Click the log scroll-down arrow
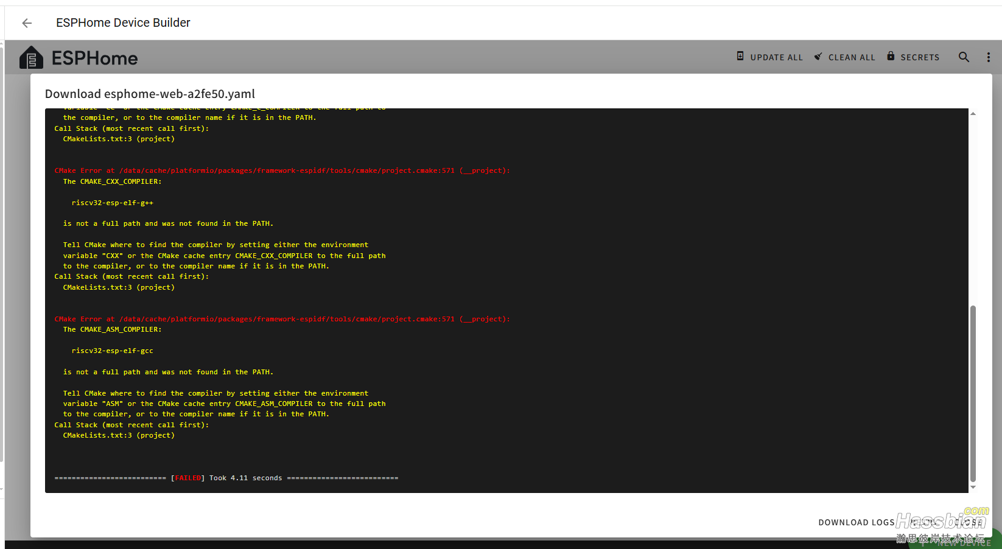The width and height of the screenshot is (1002, 549). 973,487
